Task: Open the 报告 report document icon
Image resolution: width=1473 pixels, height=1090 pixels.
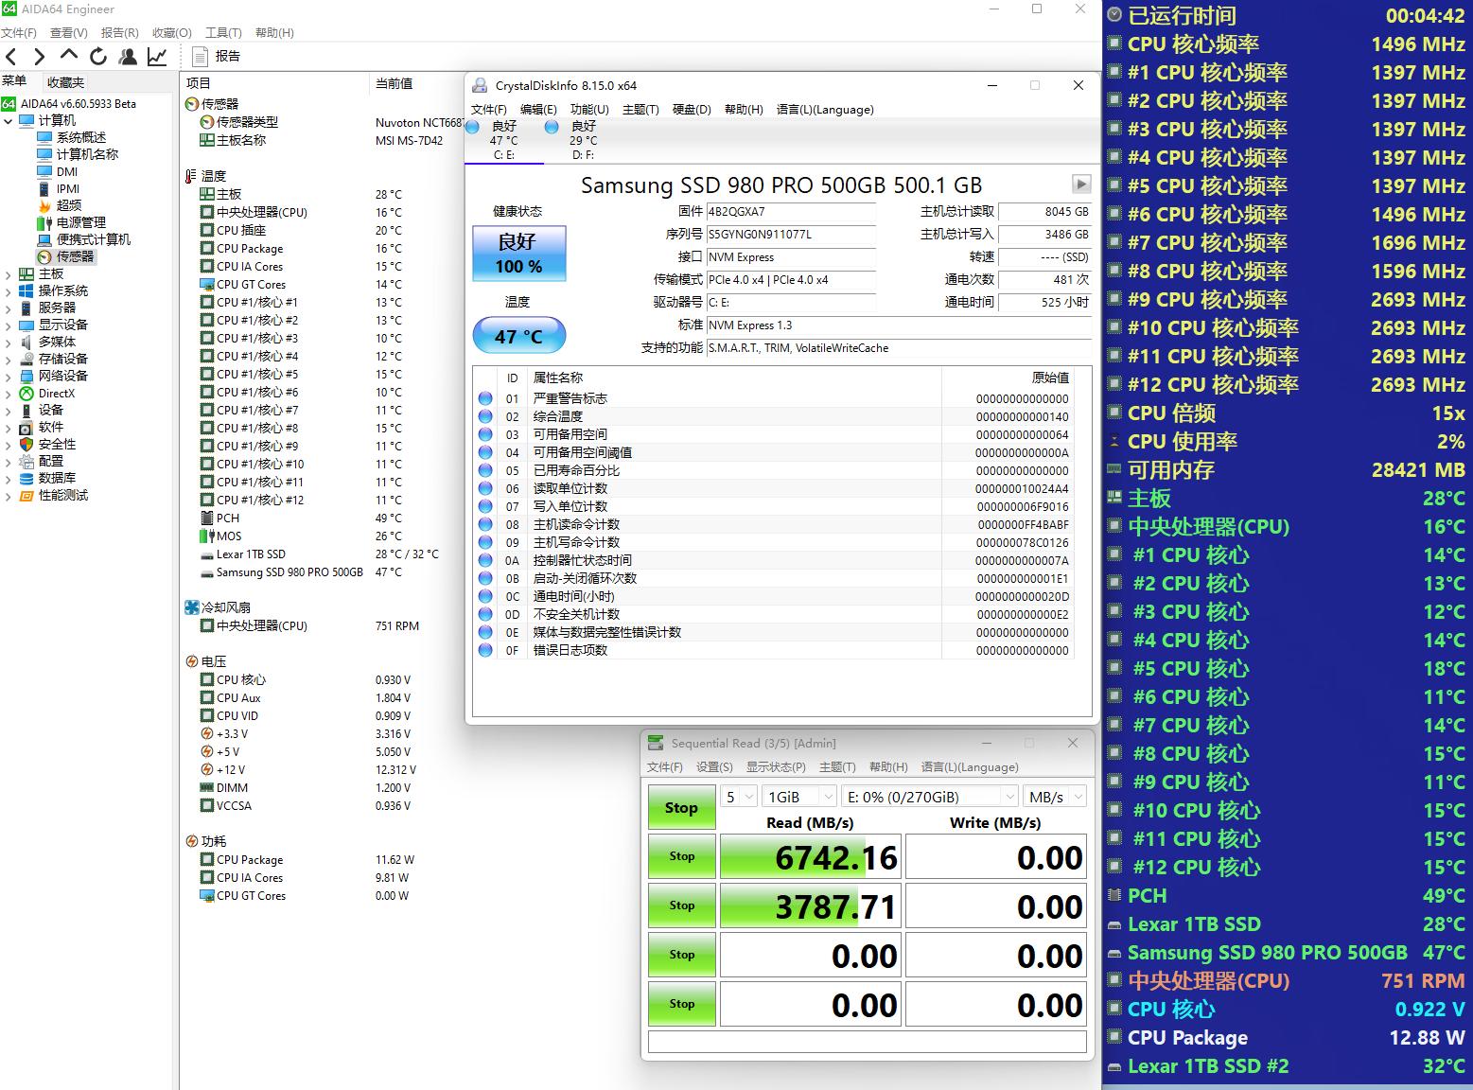Action: tap(202, 55)
